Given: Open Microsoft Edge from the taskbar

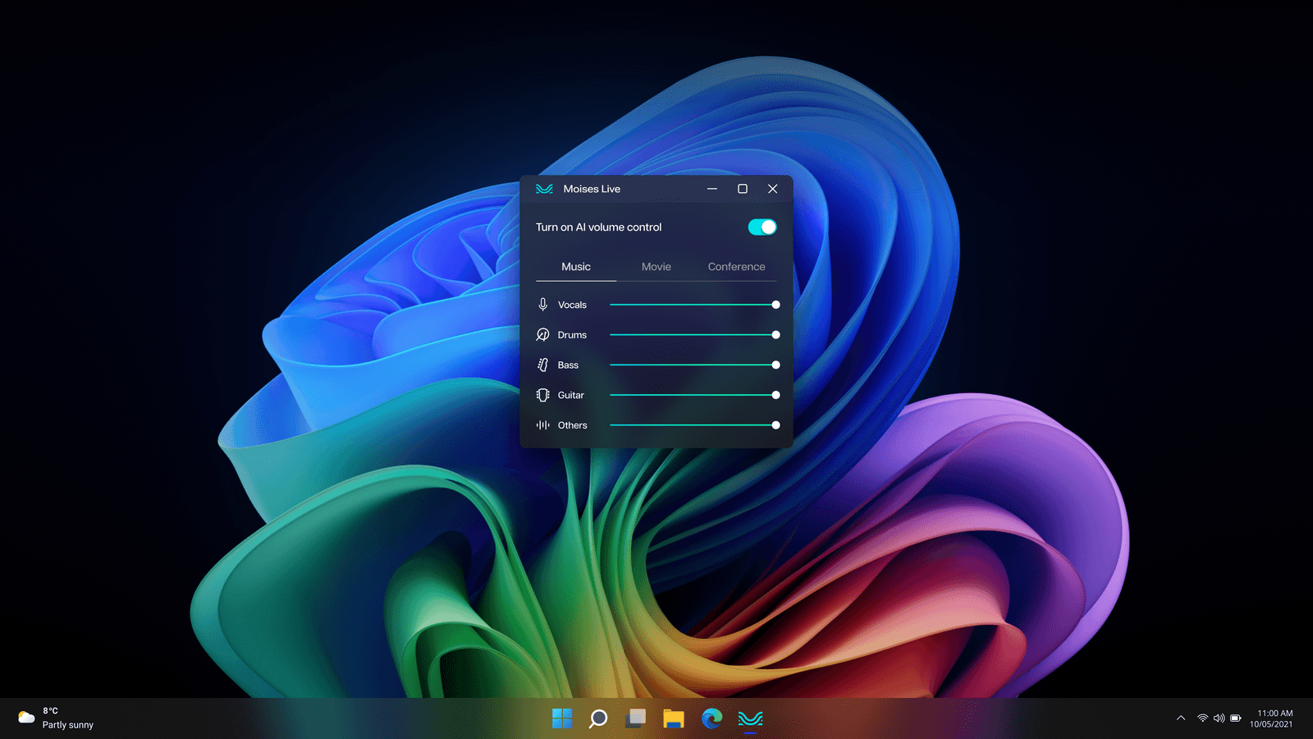Looking at the screenshot, I should click(x=711, y=719).
